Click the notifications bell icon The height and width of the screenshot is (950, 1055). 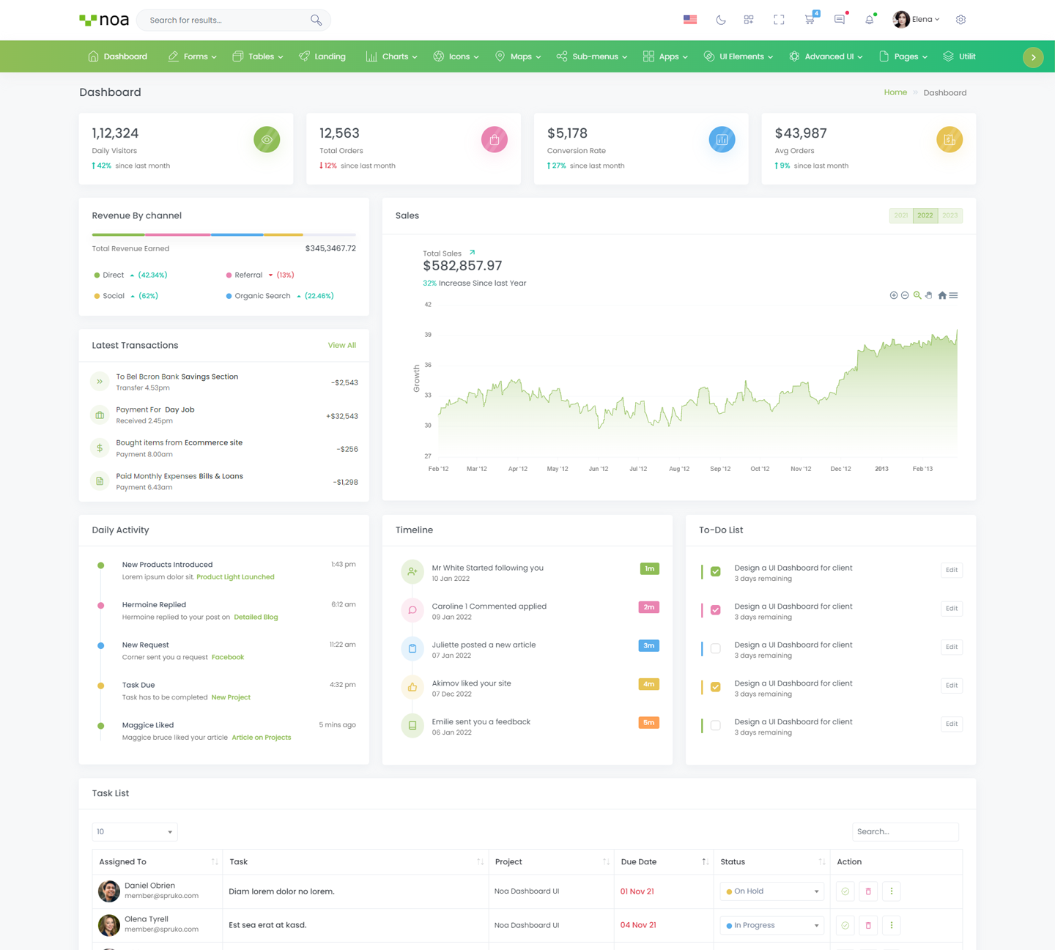869,20
